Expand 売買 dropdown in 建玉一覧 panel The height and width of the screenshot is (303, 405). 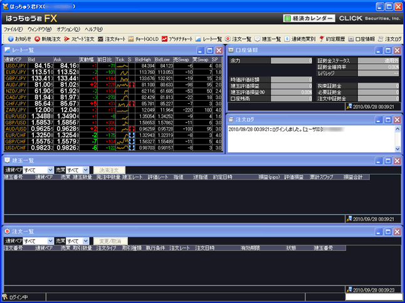click(86, 170)
